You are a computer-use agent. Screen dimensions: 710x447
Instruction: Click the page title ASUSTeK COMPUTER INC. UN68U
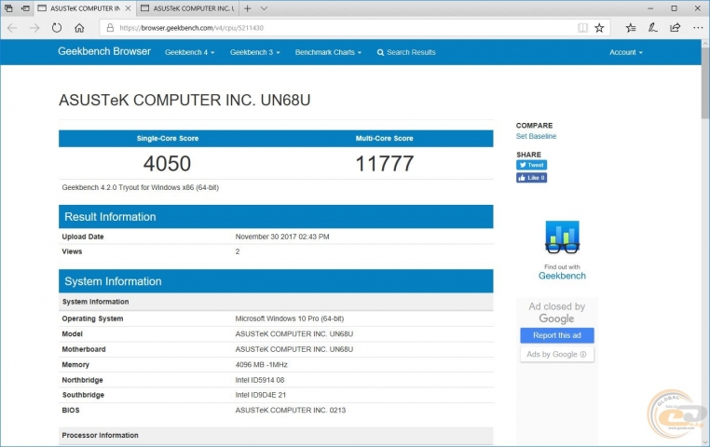click(x=184, y=100)
